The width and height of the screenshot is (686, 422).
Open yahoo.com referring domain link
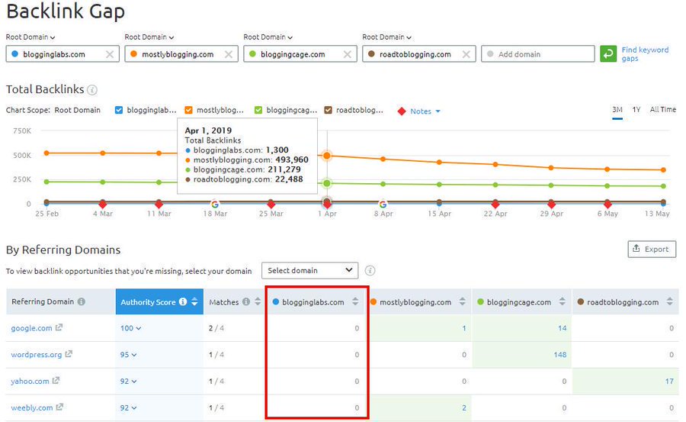pos(30,382)
